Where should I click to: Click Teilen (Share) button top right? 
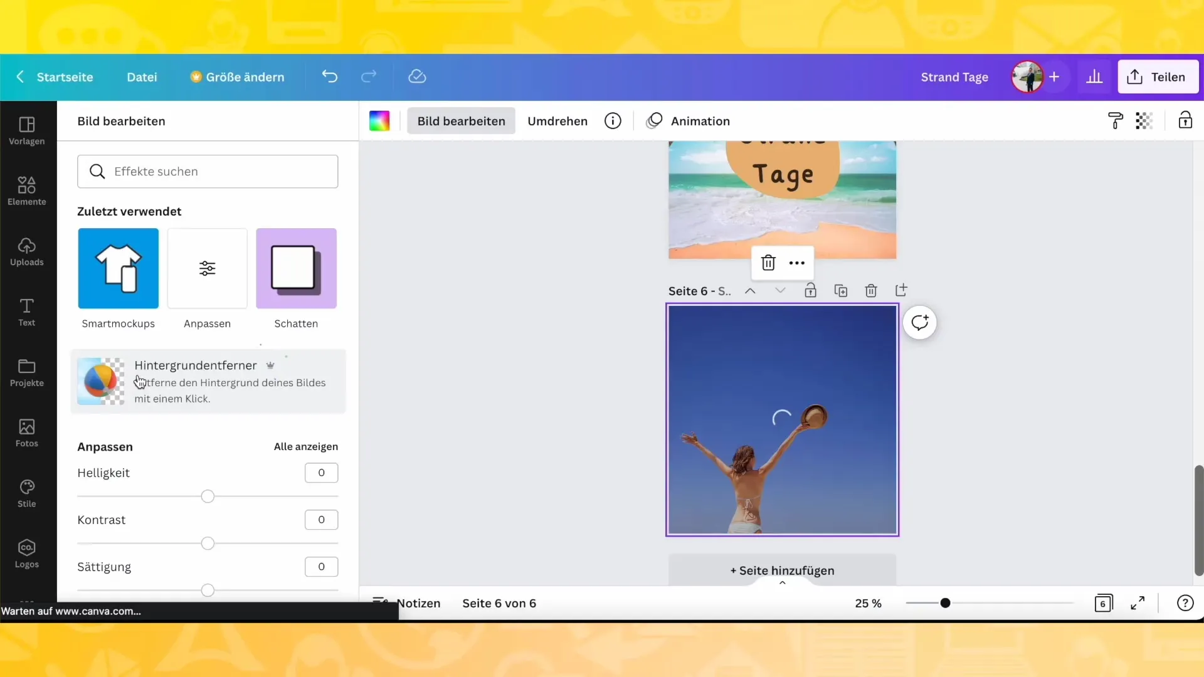point(1159,76)
